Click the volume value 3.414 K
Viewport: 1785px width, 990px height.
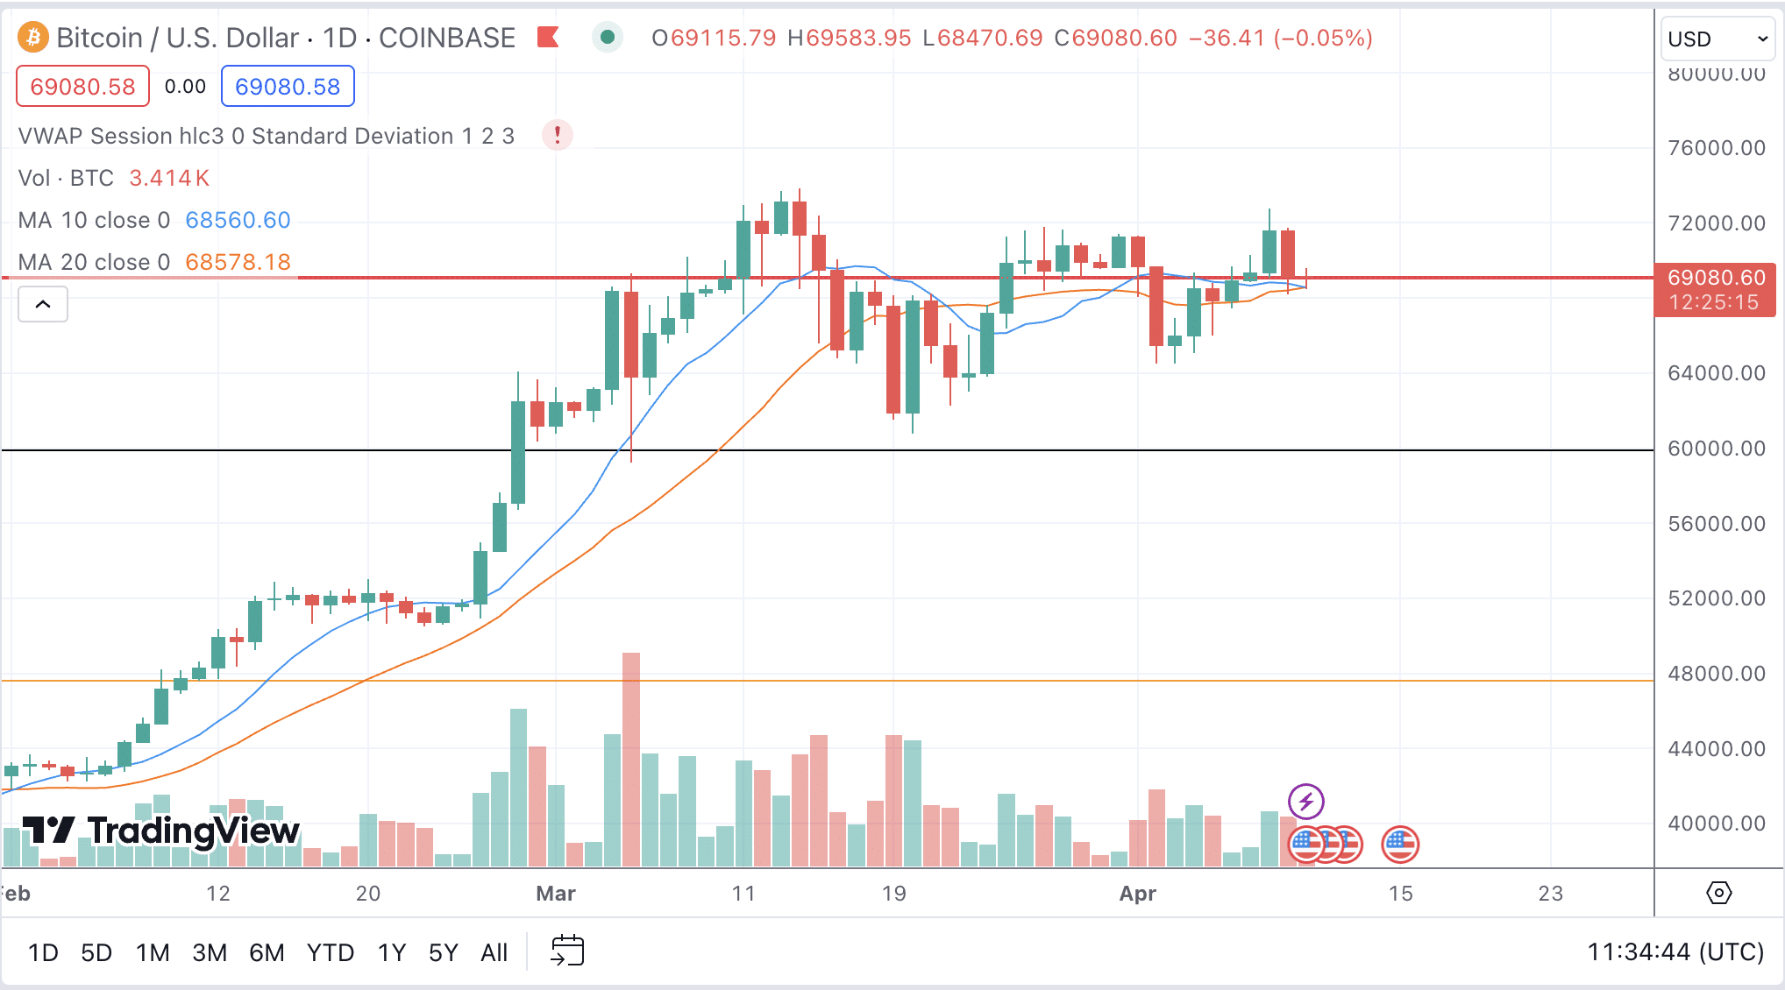(x=169, y=178)
